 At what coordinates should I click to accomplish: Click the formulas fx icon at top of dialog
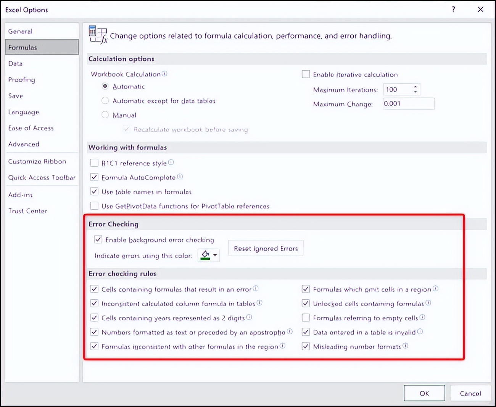[x=97, y=35]
